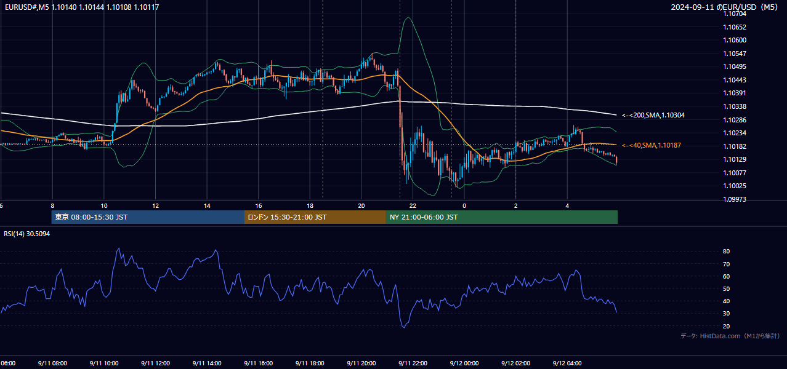This screenshot has width=787, height=369.
Task: Click price axis value 1.10338
Action: [x=735, y=106]
